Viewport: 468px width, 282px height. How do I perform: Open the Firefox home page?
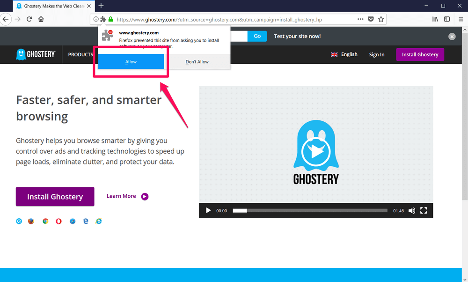click(x=41, y=19)
